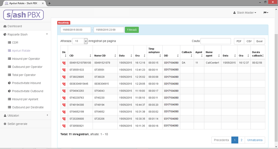The image size is (278, 149).
Task: Click the Setări generale gear icon
Action: coord(5,124)
